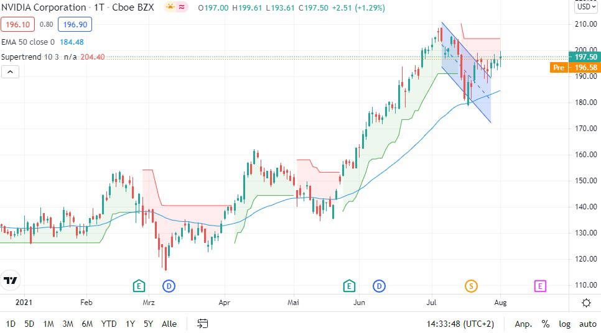Viewport: 601px width, 333px height.
Task: Toggle log scale mode
Action: coord(564,324)
